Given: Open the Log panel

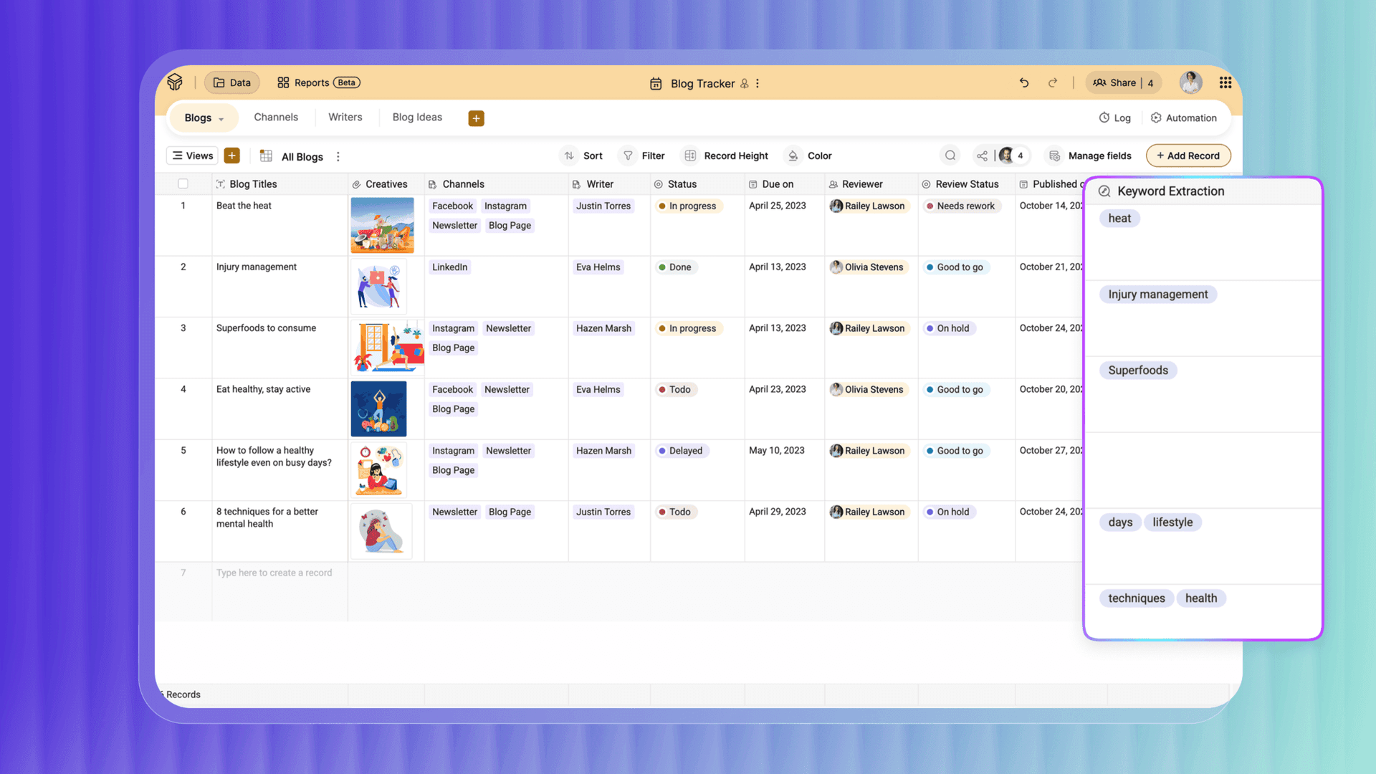Looking at the screenshot, I should click(1115, 118).
